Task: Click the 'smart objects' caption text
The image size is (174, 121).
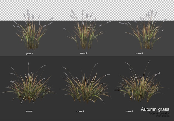Action: 162,116
